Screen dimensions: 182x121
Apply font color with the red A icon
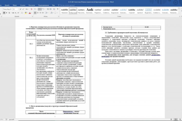pos(30,13)
